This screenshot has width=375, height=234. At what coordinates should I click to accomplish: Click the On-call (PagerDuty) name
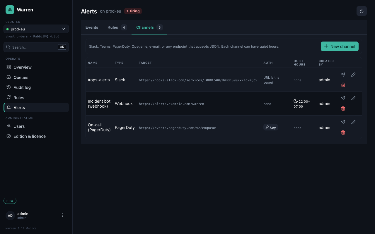(99, 128)
